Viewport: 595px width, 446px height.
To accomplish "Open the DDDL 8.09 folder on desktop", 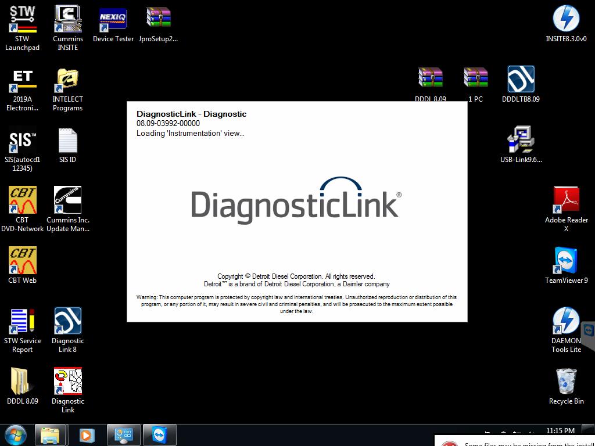I will click(23, 386).
